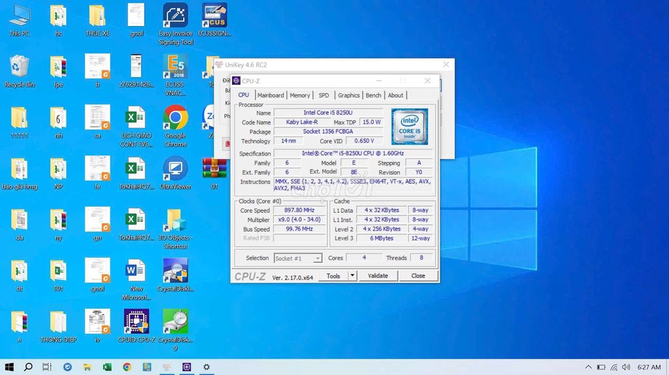Click the Tools button in CPU-Z
Screen dimensions: 669x375
click(333, 276)
